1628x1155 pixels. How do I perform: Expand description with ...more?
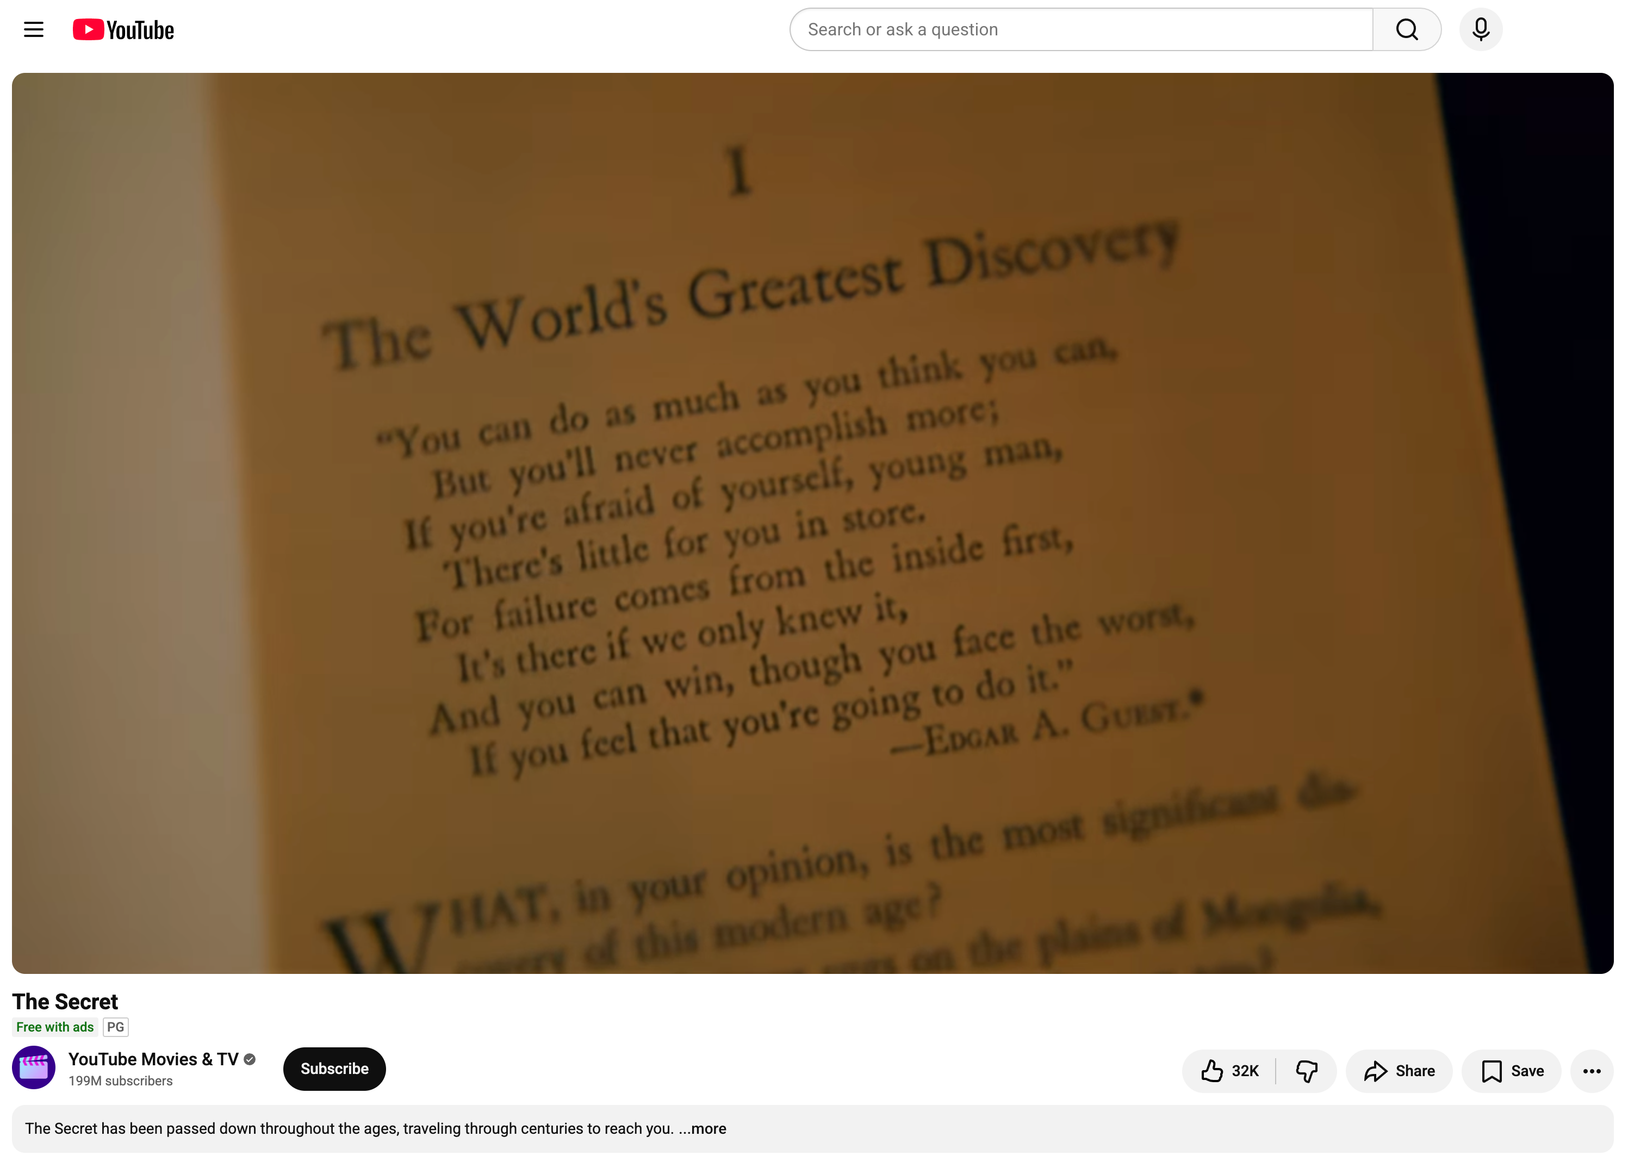tap(703, 1129)
